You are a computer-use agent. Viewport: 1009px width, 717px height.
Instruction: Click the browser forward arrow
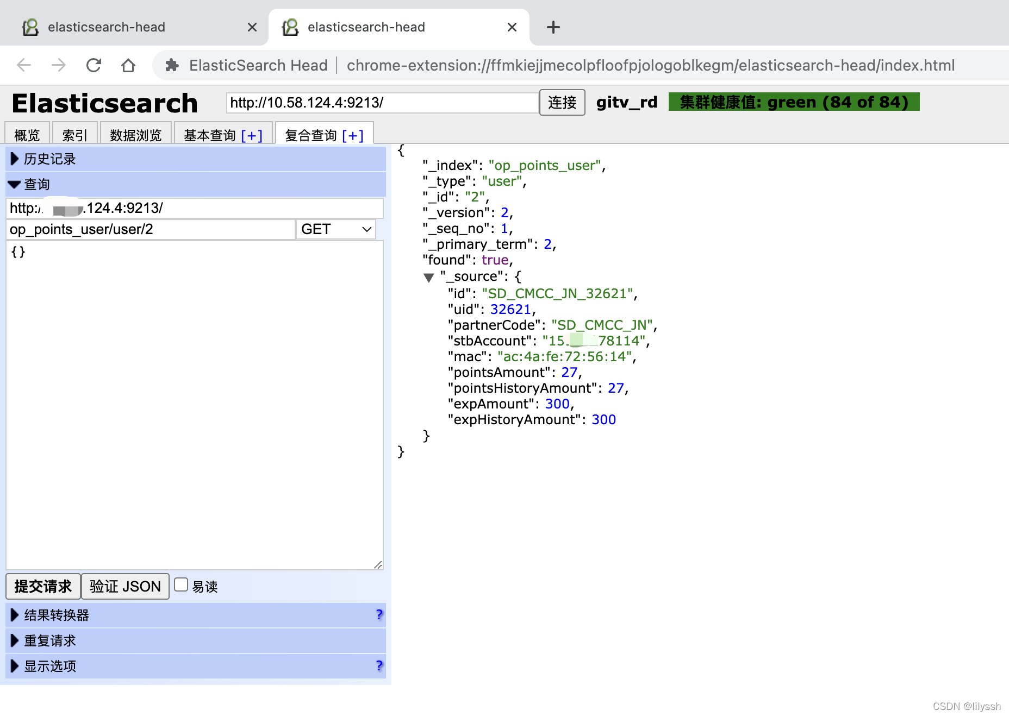(x=58, y=65)
